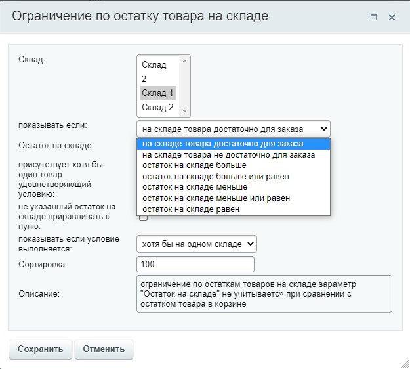Image resolution: width=410 pixels, height=369 pixels.
Task: Select "Склад 1" in the warehouse list
Action: click(x=157, y=93)
